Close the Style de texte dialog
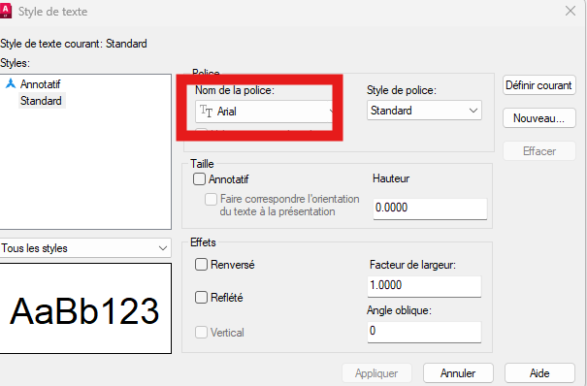Image resolution: width=587 pixels, height=386 pixels. [x=571, y=12]
